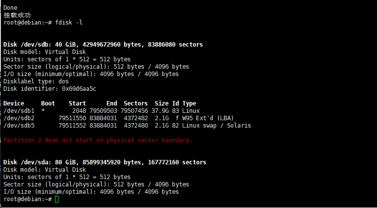Click the boot asterisk in the sdb1 row
This screenshot has width=377, height=208.
coord(43,111)
